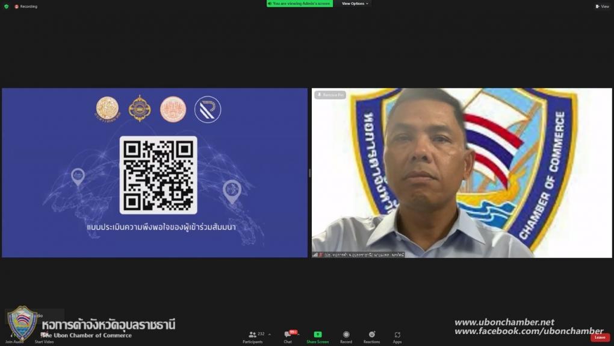Open the Reactions menu
614x346 pixels.
click(x=371, y=337)
